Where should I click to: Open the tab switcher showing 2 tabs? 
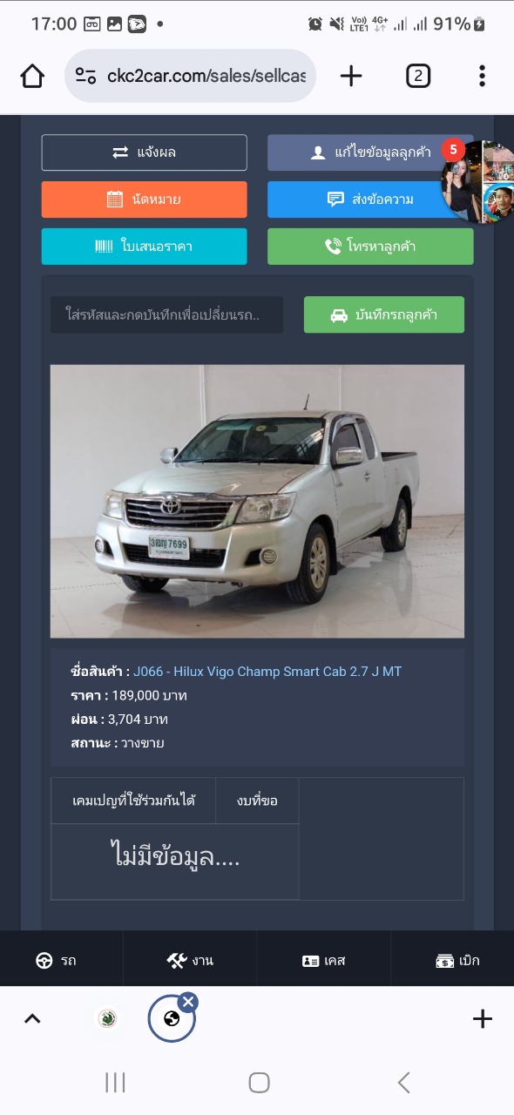[418, 77]
